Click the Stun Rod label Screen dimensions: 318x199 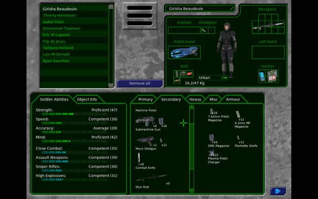[142, 187]
